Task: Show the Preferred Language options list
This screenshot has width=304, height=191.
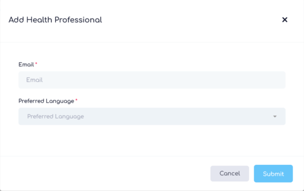Action: tap(152, 116)
